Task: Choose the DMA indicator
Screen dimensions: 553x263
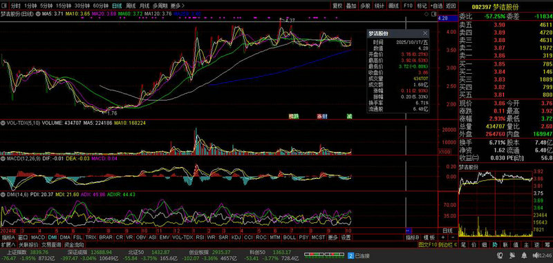Action: tap(65, 237)
